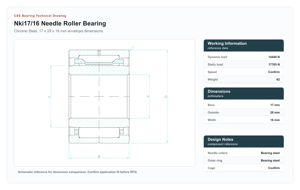Select the '29 mm' outside value
Image resolution: width=300 pixels, height=190 pixels.
[x=275, y=112]
